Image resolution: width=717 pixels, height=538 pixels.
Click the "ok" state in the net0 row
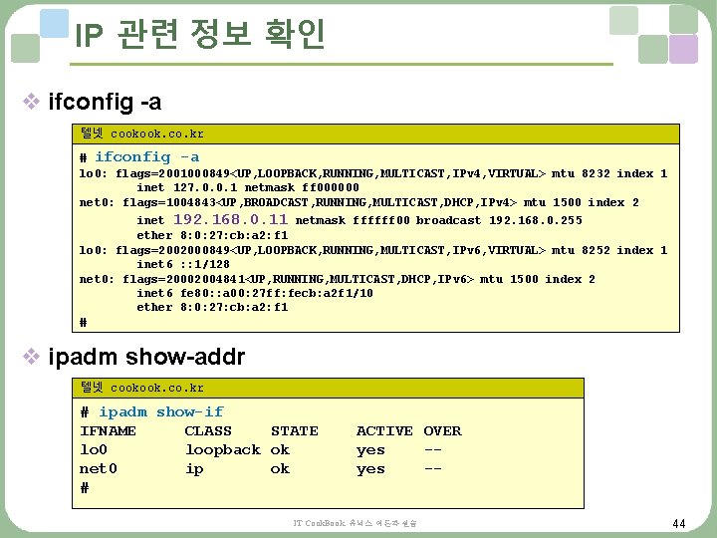(280, 469)
